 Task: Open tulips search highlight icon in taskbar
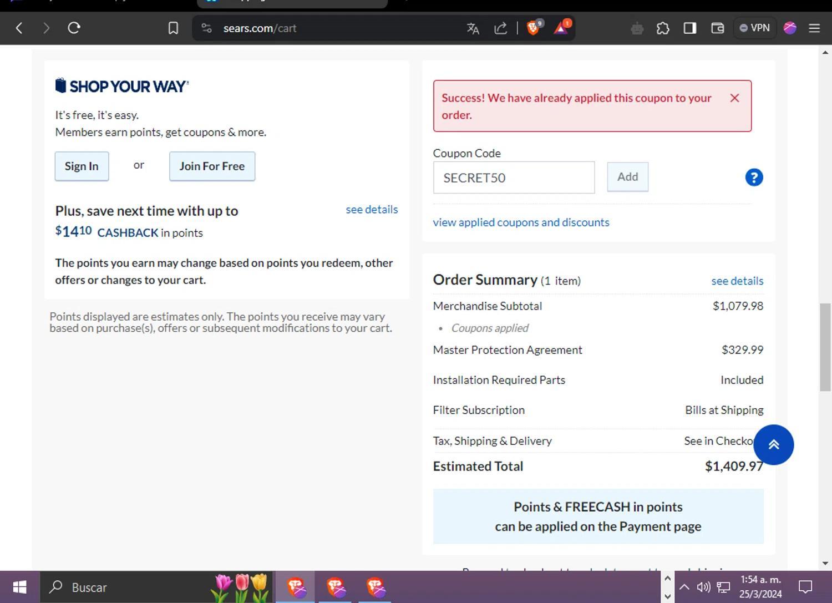(241, 587)
